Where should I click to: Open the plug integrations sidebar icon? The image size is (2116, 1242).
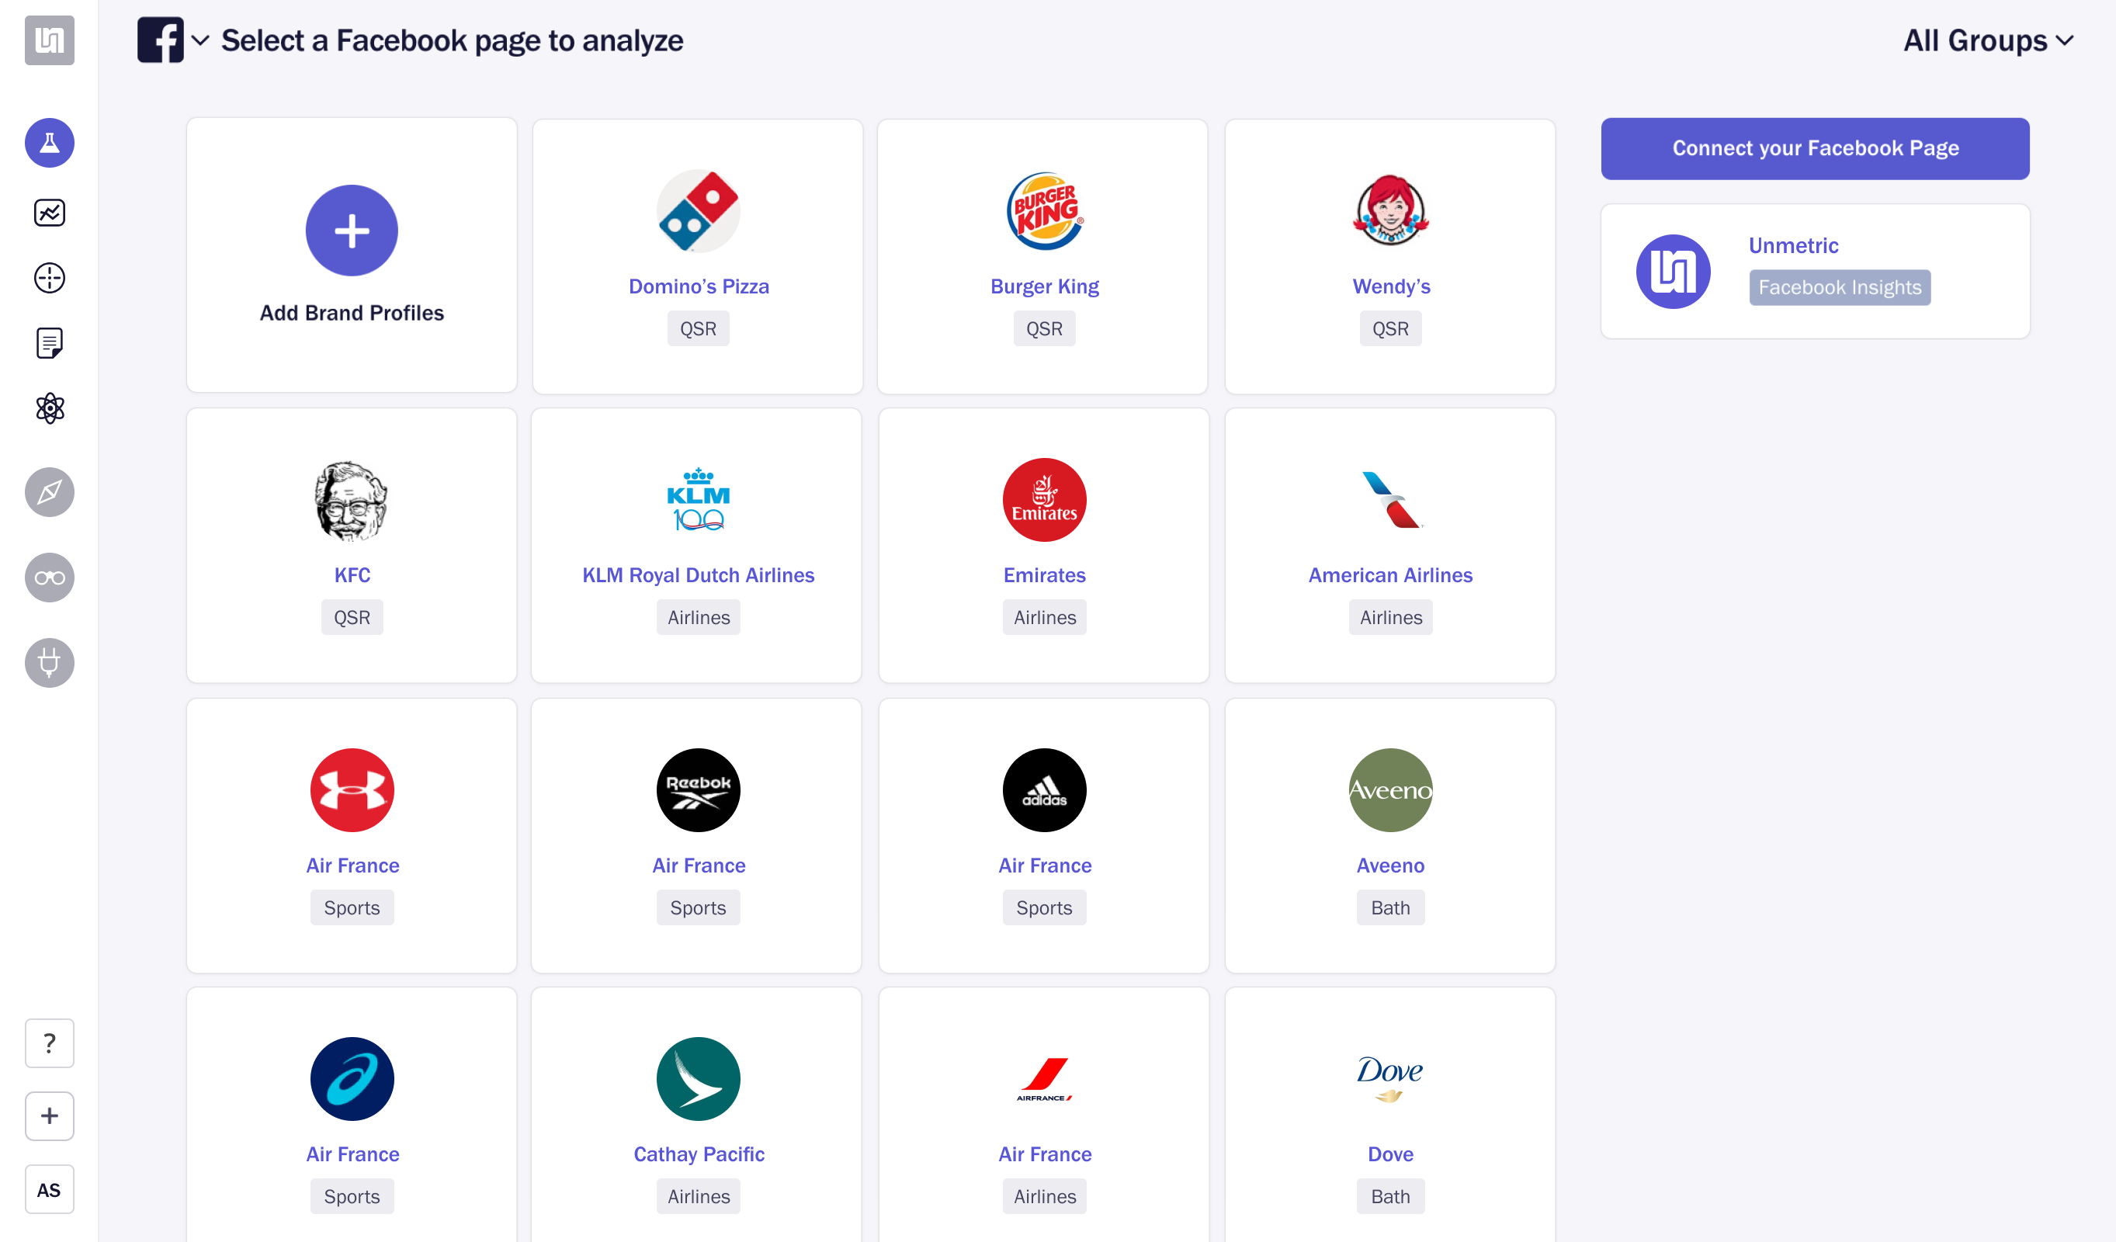click(x=50, y=663)
